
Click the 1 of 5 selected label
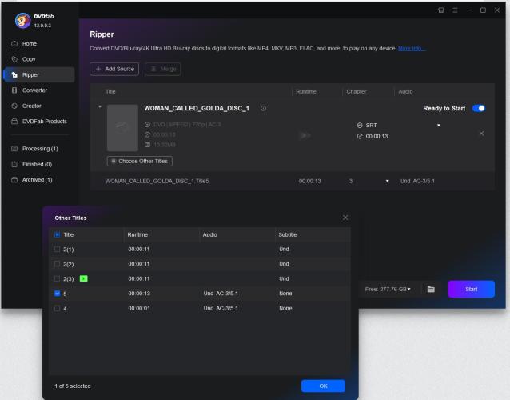[73, 386]
